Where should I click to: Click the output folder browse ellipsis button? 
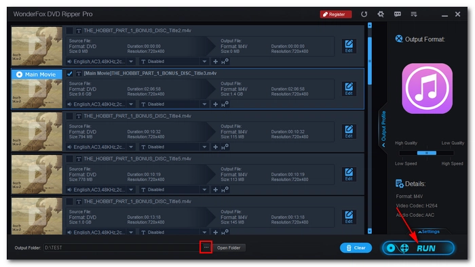point(206,247)
